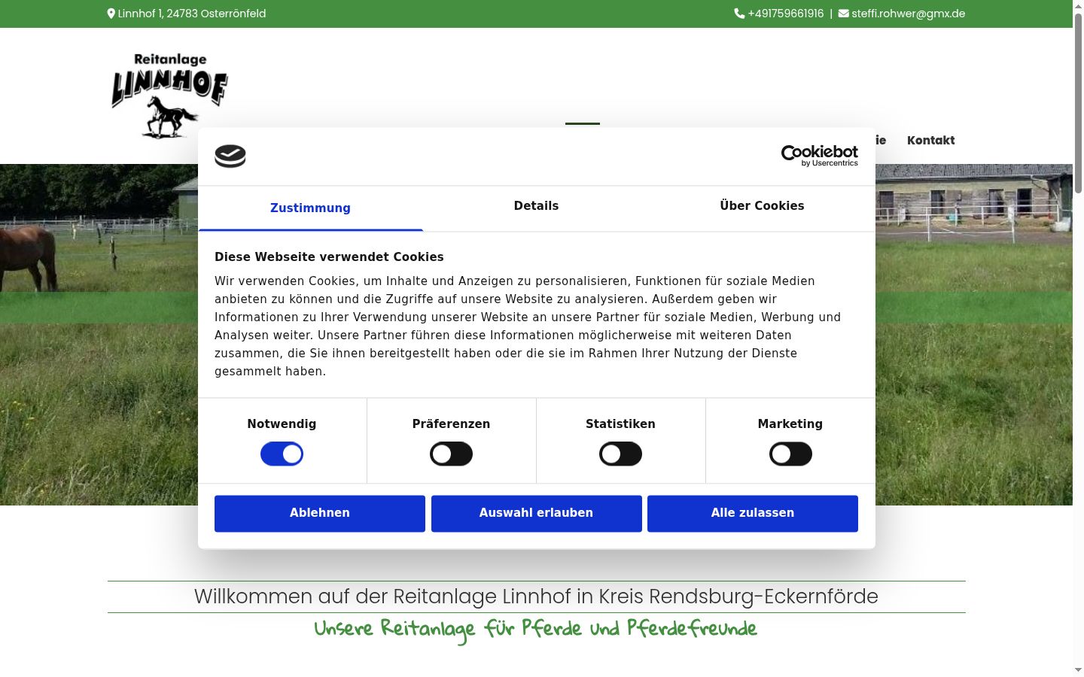The height and width of the screenshot is (677, 1084).
Task: Click the page's vertical scrollbar thumb
Action: pyautogui.click(x=1078, y=103)
